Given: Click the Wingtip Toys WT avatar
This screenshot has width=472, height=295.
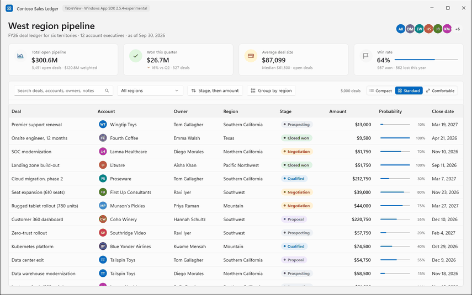Looking at the screenshot, I should (x=103, y=124).
